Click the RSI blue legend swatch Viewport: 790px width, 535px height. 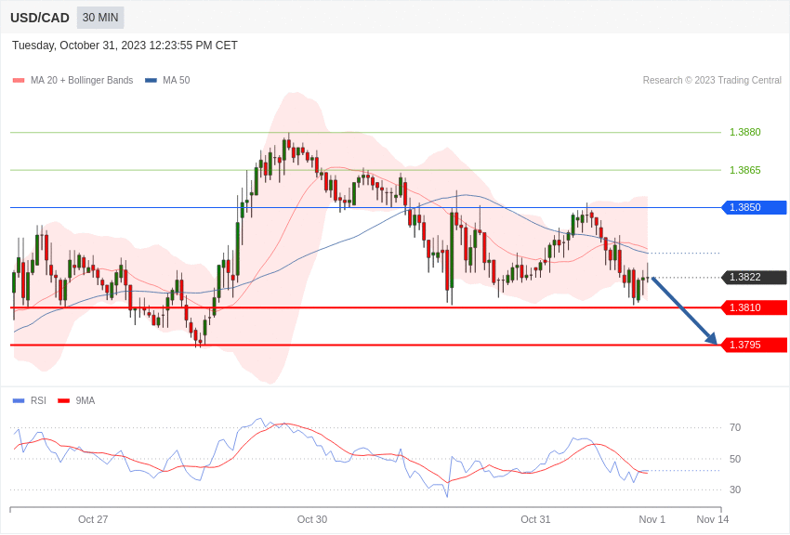click(19, 401)
